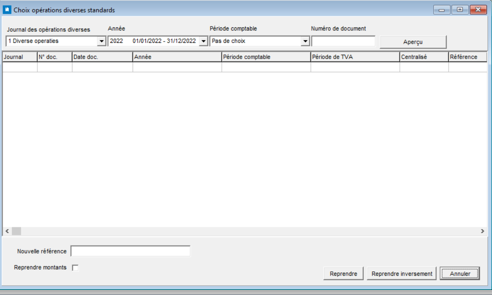
Task: Minimize the Choix opérations diverses standards window
Action: [x=442, y=10]
